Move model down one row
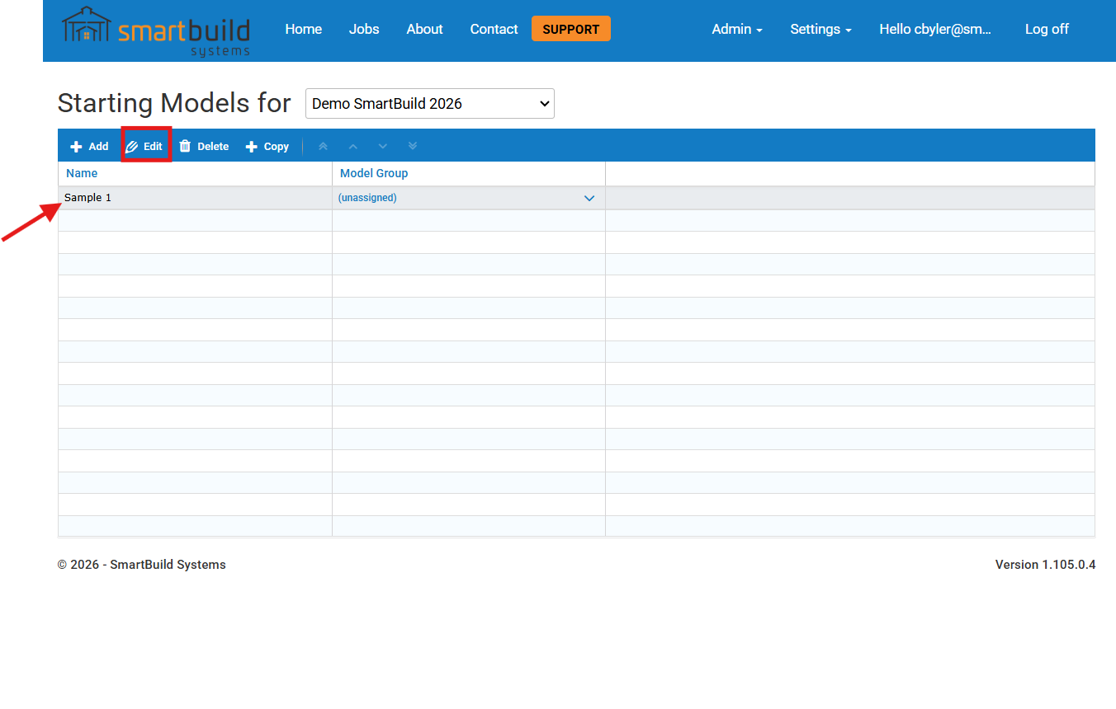 [383, 146]
